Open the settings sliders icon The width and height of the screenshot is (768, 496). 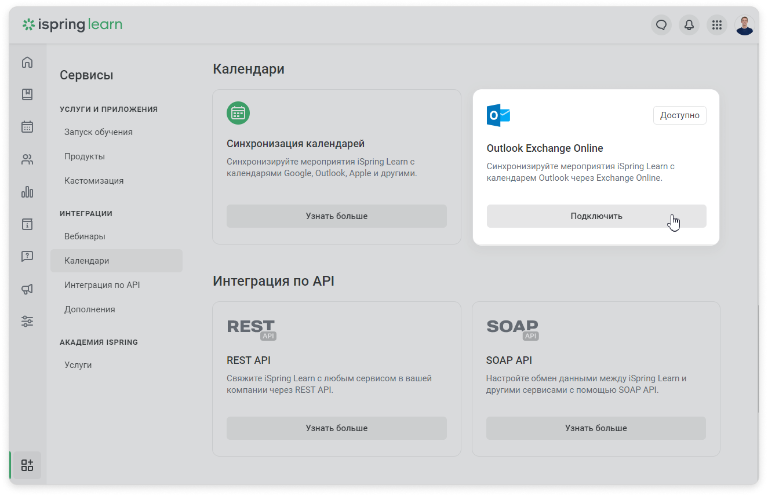pos(27,321)
